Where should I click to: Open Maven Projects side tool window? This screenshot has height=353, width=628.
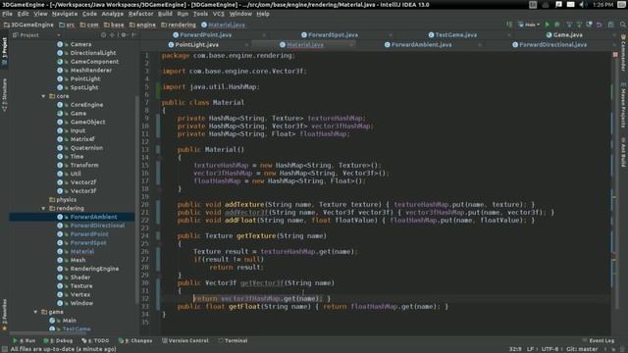[x=623, y=106]
